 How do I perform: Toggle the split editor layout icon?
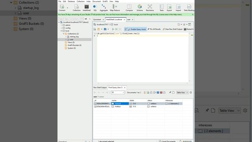190,24
